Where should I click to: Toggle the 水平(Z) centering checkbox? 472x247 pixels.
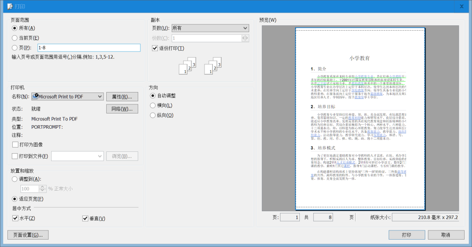coord(15,218)
